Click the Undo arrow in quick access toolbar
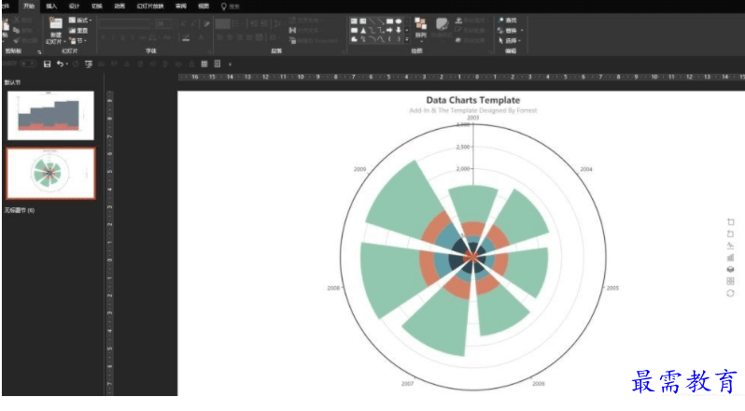This screenshot has width=745, height=411. pyautogui.click(x=60, y=64)
